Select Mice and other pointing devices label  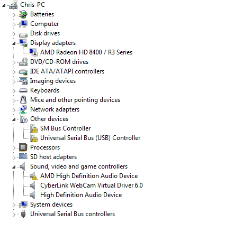75,100
